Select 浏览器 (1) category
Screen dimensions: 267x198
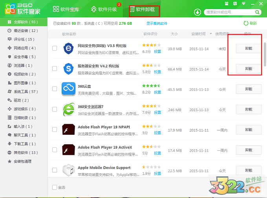pyautogui.click(x=24, y=66)
